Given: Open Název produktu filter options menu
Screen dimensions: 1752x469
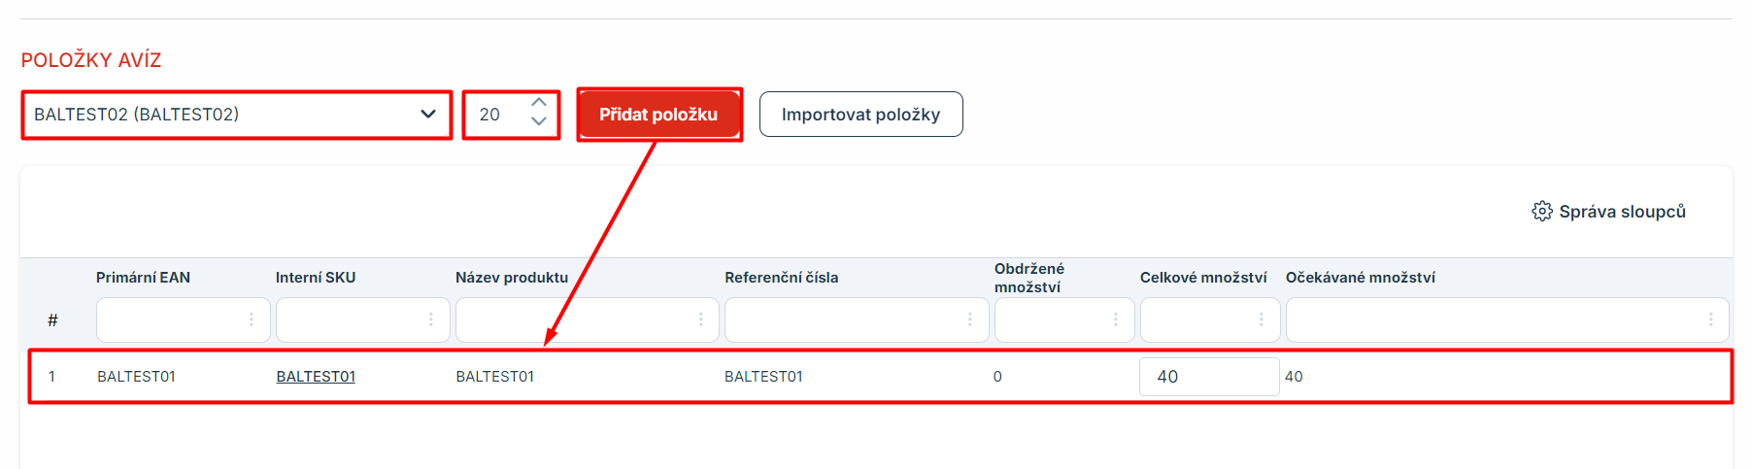Looking at the screenshot, I should pyautogui.click(x=701, y=319).
